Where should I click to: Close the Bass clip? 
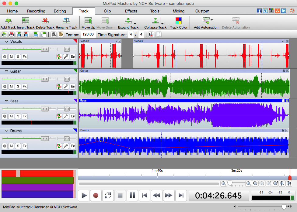pyautogui.click(x=287, y=101)
